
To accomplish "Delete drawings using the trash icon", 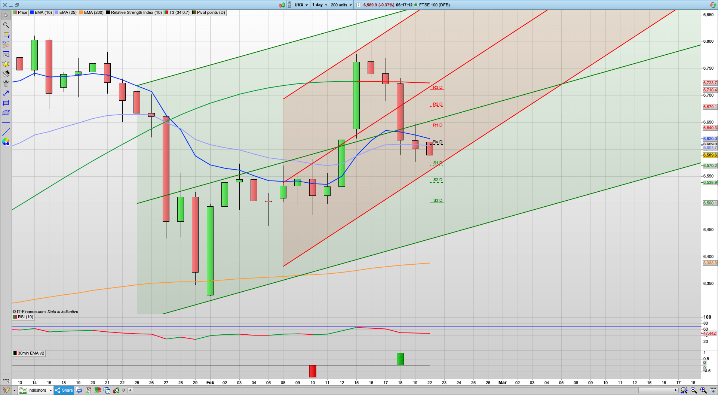I will (6, 83).
